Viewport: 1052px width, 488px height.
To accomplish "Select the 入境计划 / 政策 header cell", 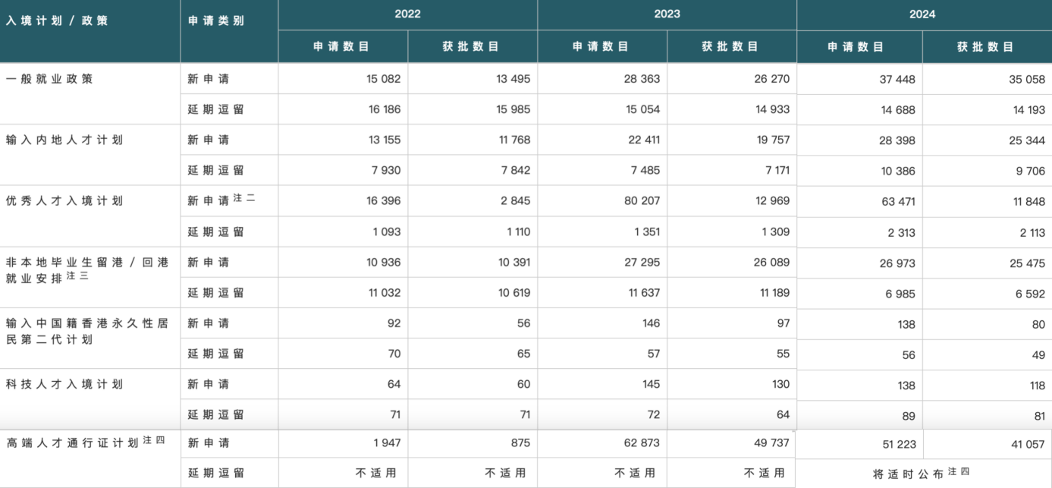I will pyautogui.click(x=58, y=20).
